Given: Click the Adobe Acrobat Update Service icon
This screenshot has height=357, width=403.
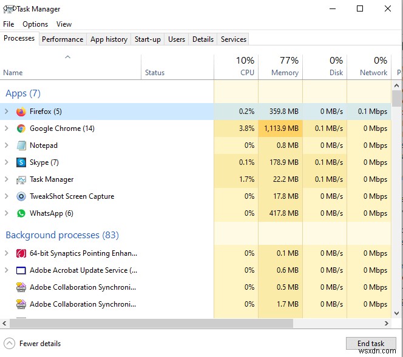Looking at the screenshot, I should tap(21, 270).
